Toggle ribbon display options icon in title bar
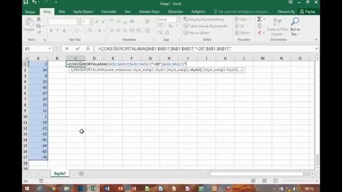Viewport: 342px width, 192px height. [291, 2]
